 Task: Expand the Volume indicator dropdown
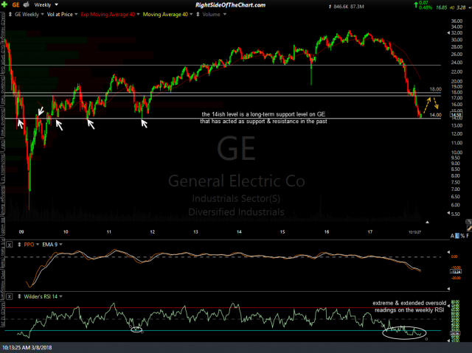tap(224, 15)
